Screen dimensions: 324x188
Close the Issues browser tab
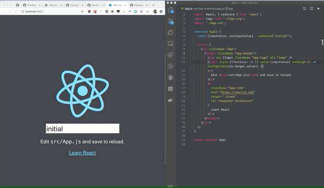click(x=104, y=5)
